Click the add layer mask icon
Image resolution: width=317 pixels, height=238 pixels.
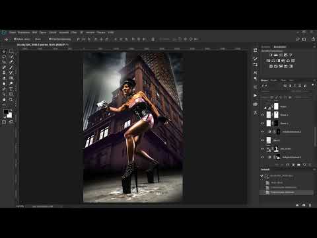point(287,165)
